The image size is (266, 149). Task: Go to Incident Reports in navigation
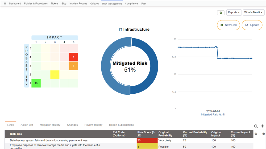(78, 3)
